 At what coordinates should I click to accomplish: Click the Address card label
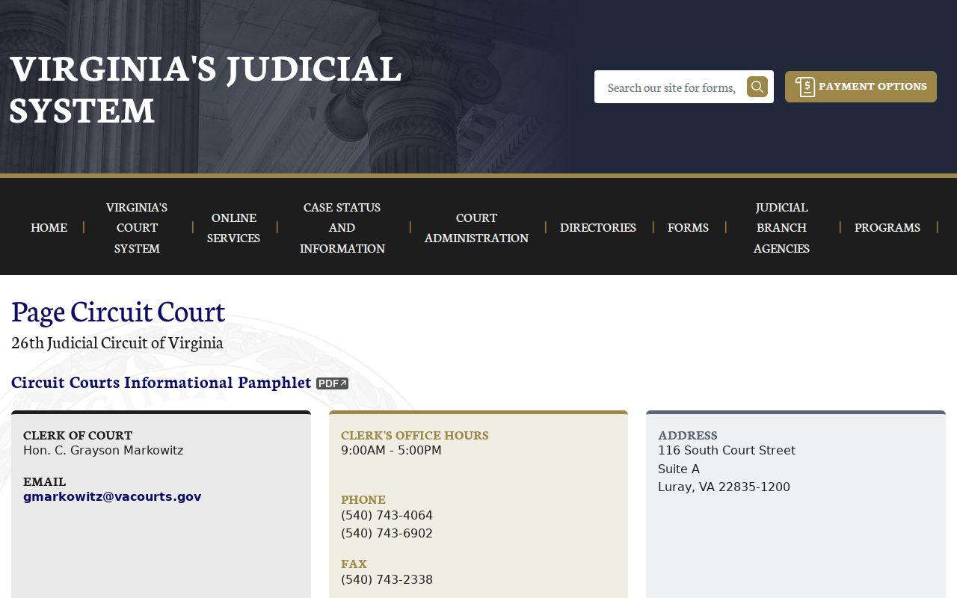pos(688,435)
